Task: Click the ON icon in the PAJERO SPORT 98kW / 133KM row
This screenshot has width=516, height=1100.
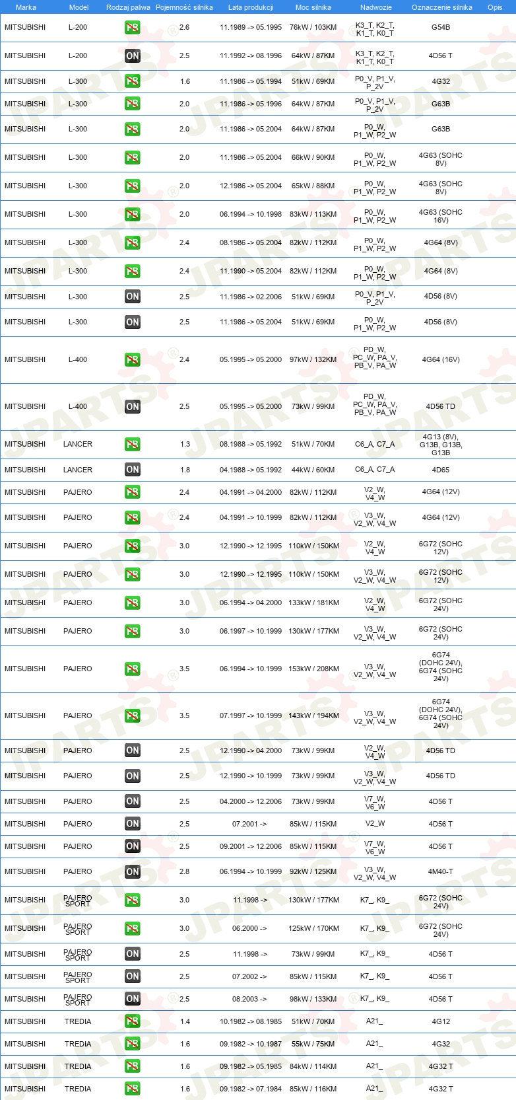Action: 133,999
